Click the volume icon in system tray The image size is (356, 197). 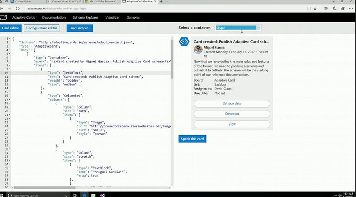click(x=340, y=195)
